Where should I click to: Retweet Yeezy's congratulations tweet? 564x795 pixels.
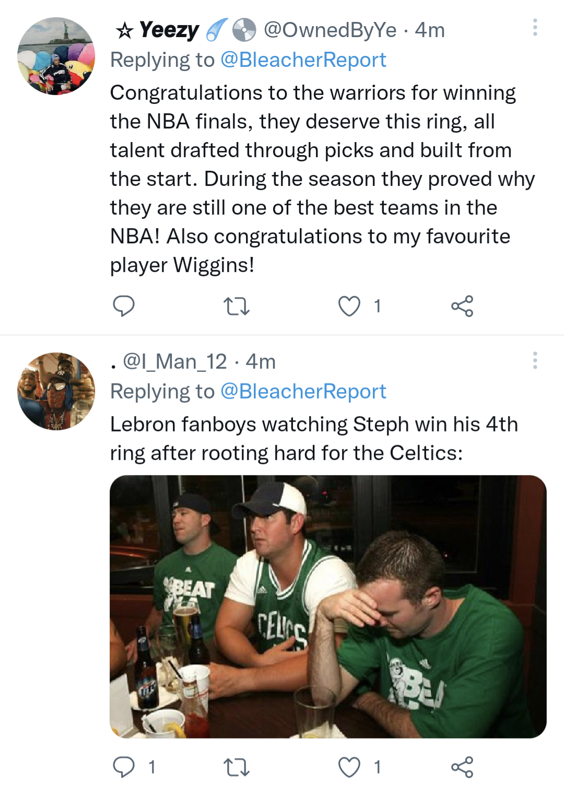pos(236,306)
